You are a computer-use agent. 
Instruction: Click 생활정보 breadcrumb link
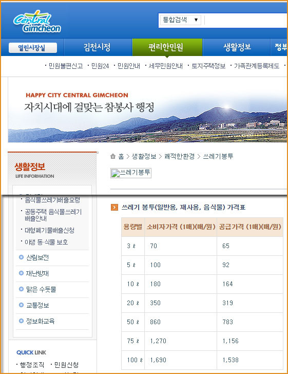click(144, 157)
